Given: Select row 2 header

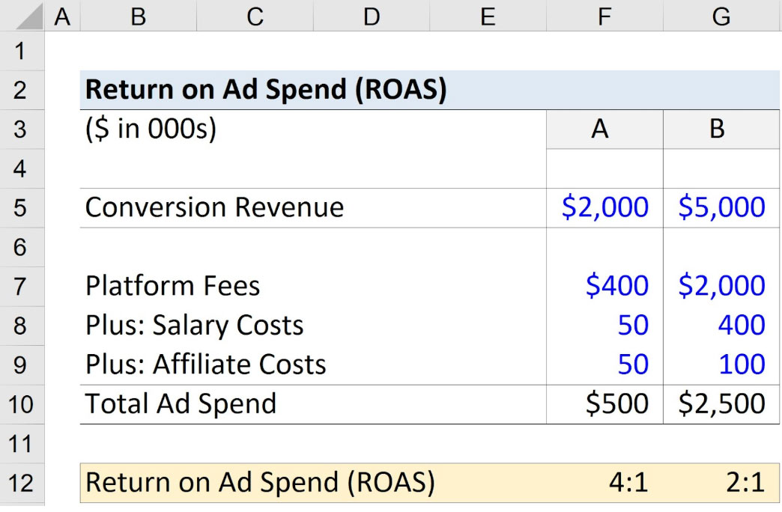Looking at the screenshot, I should click(x=22, y=91).
